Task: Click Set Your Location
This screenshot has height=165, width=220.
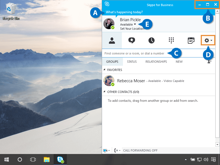Action: click(x=132, y=29)
